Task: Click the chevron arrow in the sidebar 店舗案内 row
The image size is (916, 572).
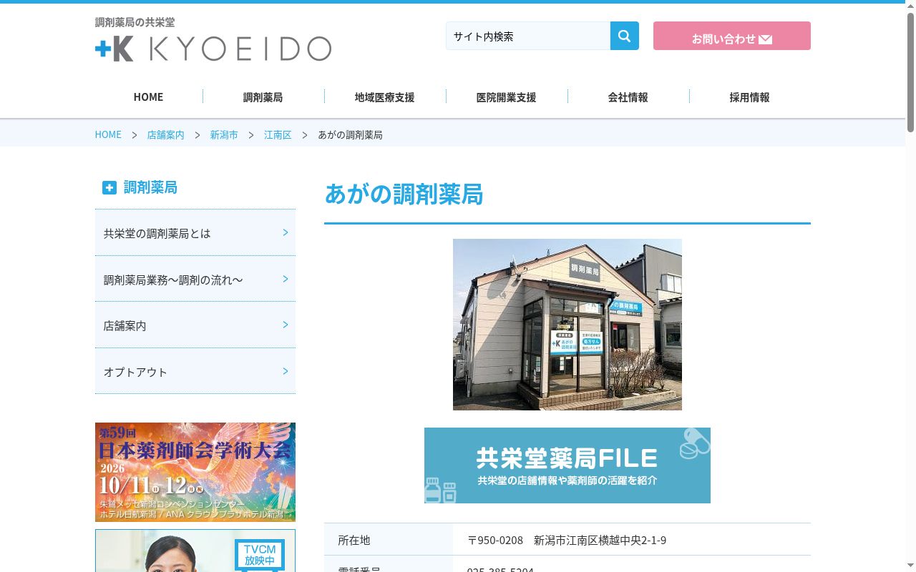Action: pos(286,325)
